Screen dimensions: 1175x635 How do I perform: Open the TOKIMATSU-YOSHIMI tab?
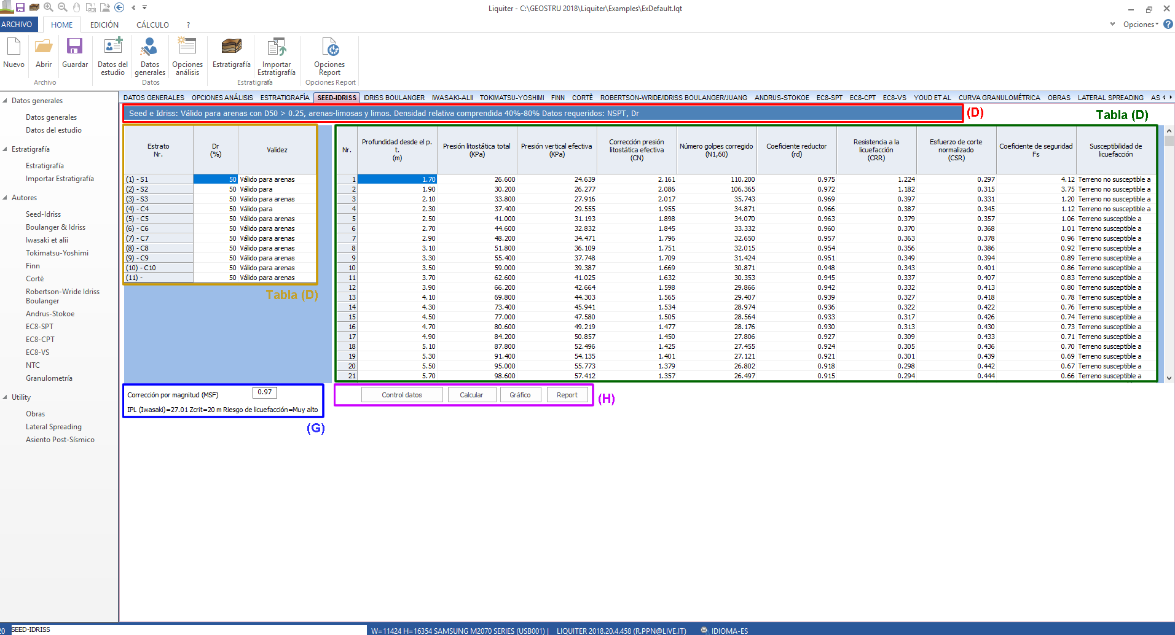pos(512,98)
